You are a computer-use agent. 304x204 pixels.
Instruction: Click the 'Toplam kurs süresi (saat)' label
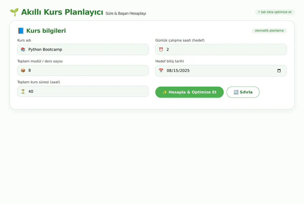pos(39,82)
